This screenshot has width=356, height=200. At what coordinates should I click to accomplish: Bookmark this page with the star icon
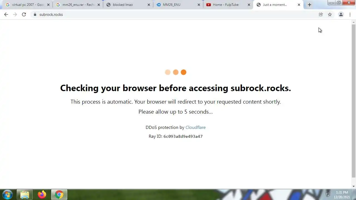point(330,14)
